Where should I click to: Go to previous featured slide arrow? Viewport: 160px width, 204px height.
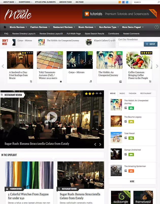coord(95,144)
